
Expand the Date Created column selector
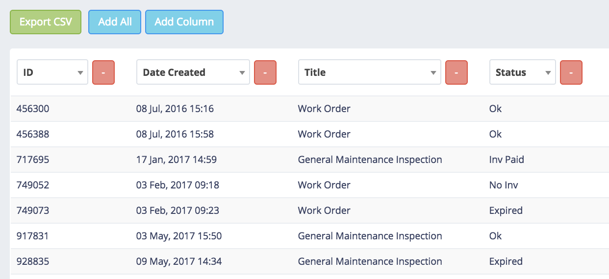point(193,72)
